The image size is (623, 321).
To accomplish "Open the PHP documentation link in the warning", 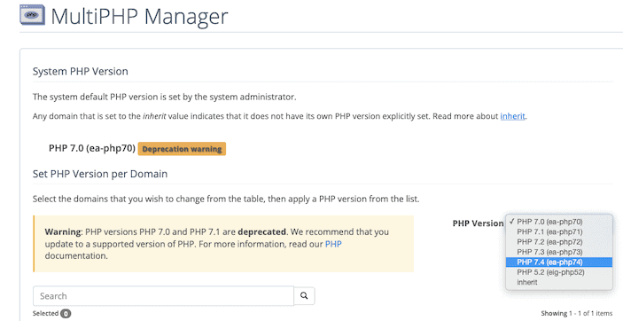I will [x=333, y=244].
